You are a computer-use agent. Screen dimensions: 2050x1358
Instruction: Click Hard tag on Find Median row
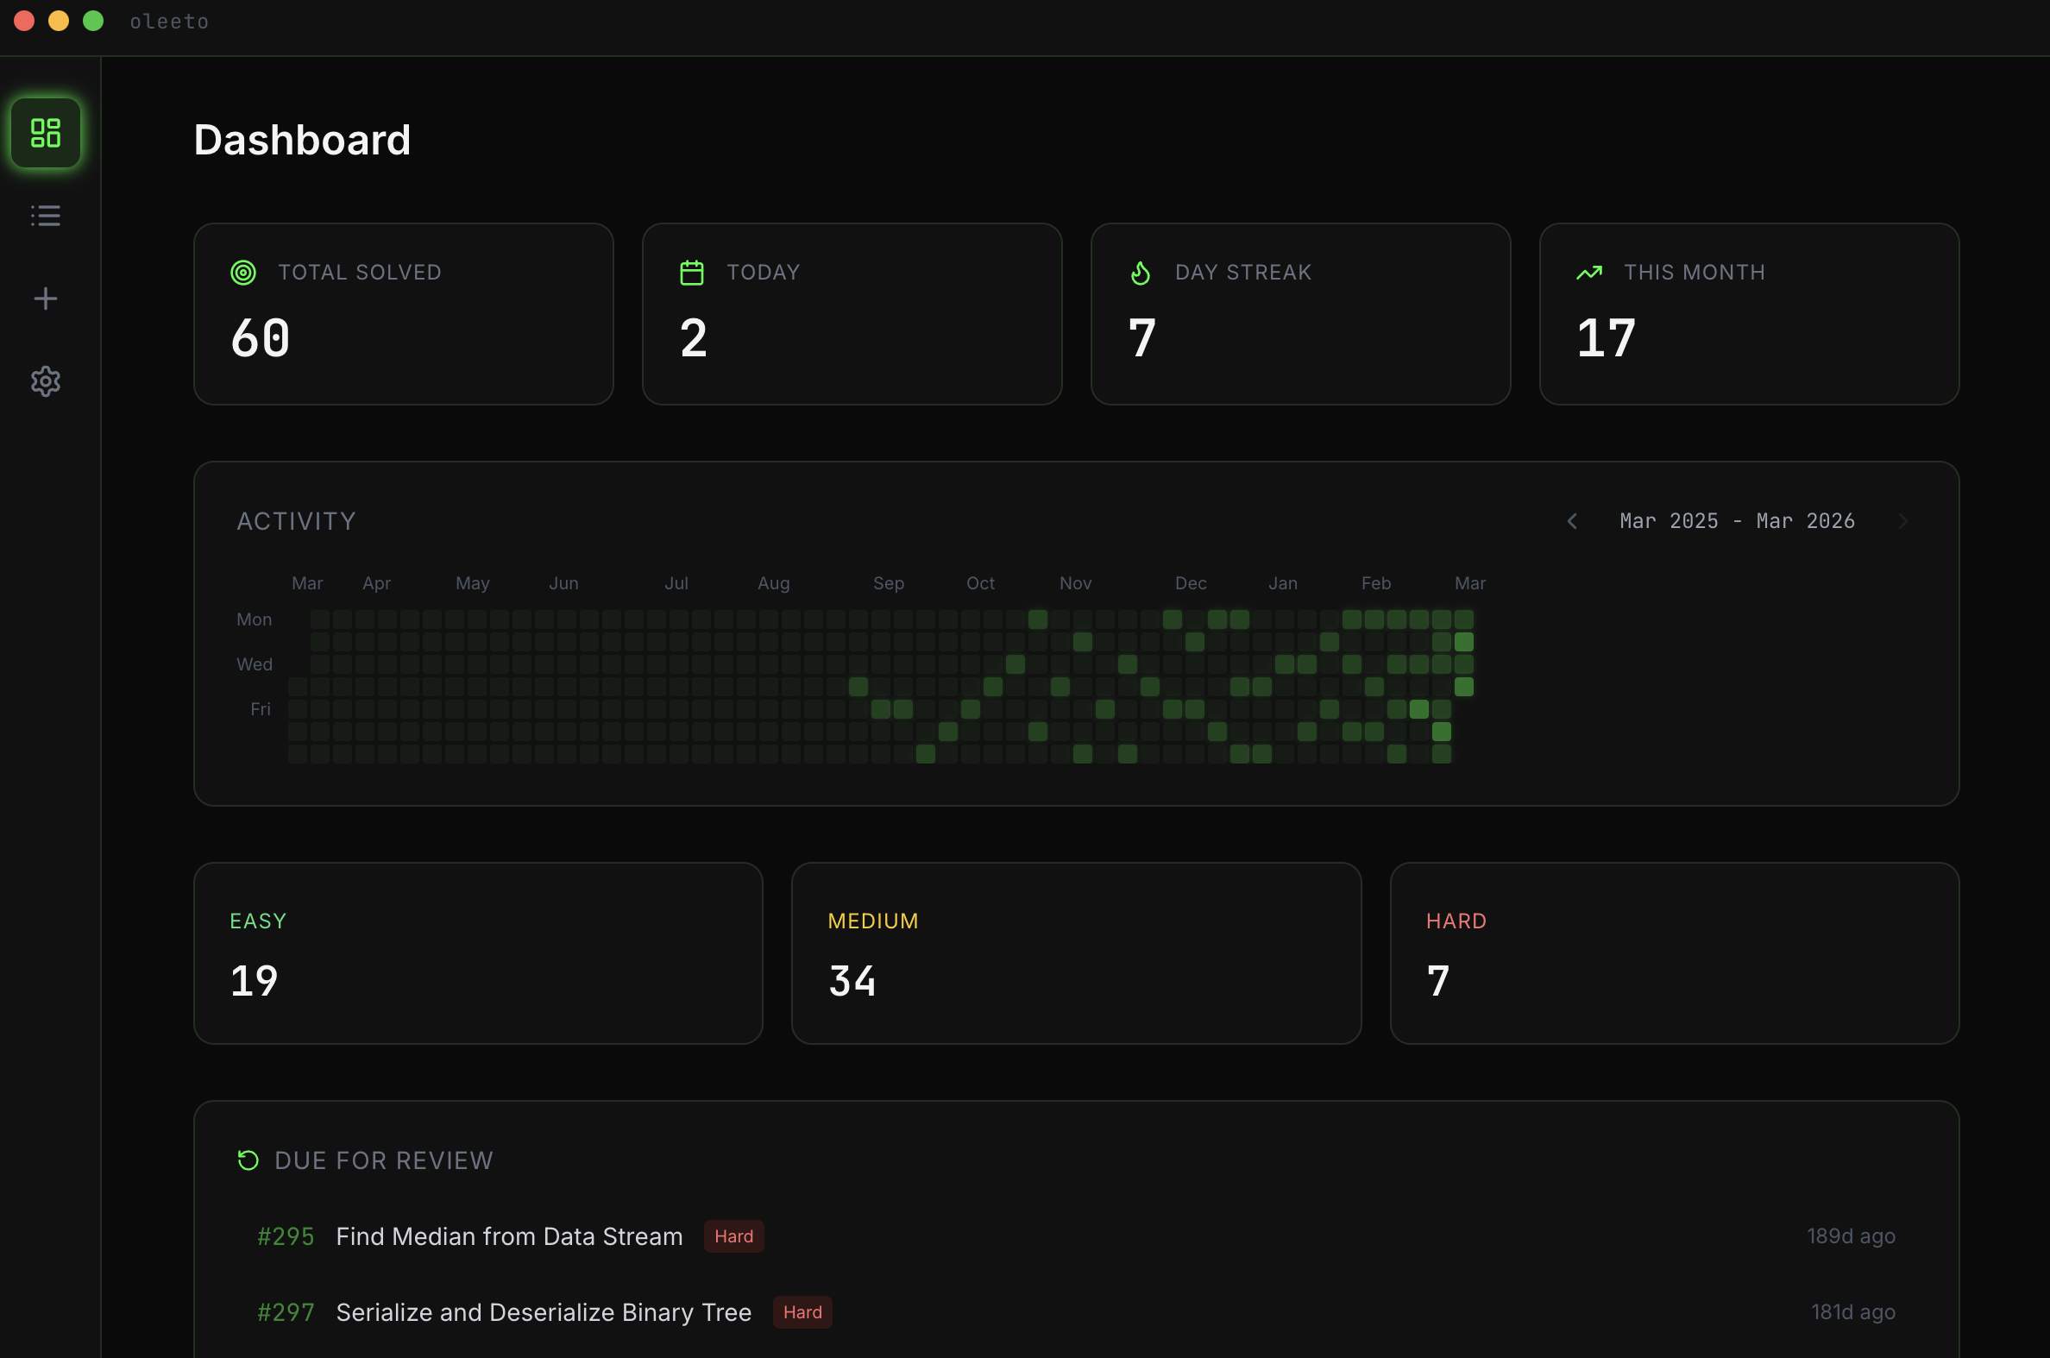pos(733,1235)
